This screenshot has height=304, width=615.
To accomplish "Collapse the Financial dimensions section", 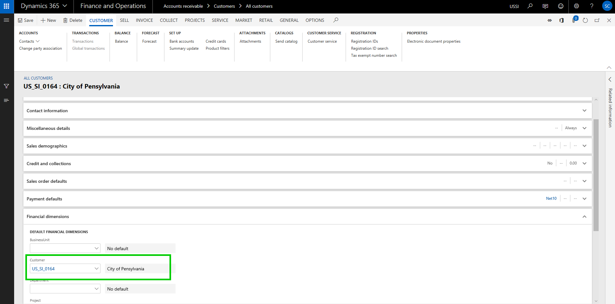I will pyautogui.click(x=584, y=216).
